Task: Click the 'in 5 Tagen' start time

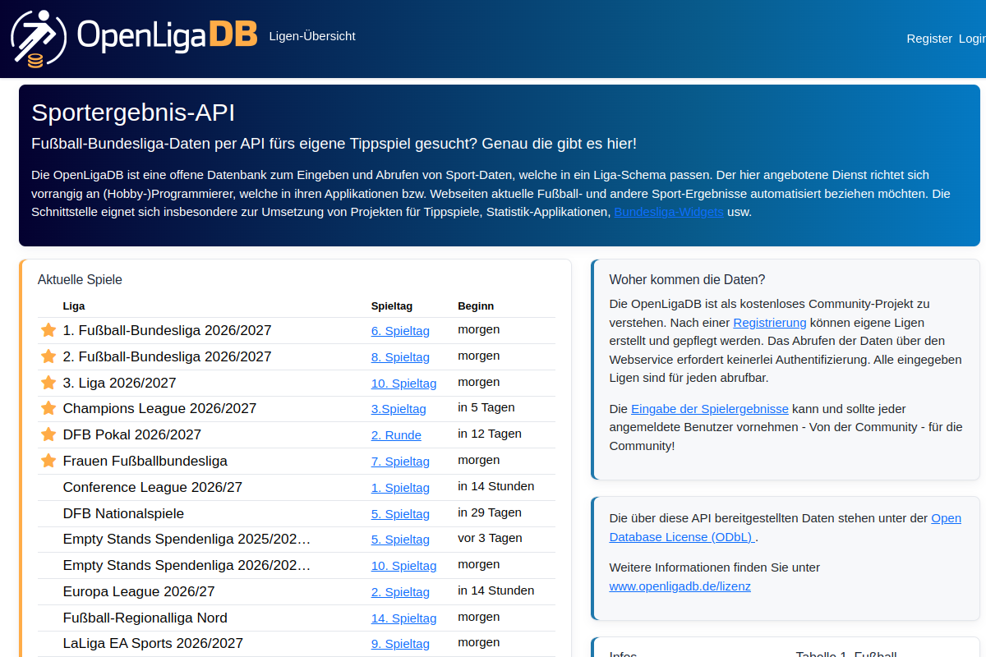Action: coord(486,407)
